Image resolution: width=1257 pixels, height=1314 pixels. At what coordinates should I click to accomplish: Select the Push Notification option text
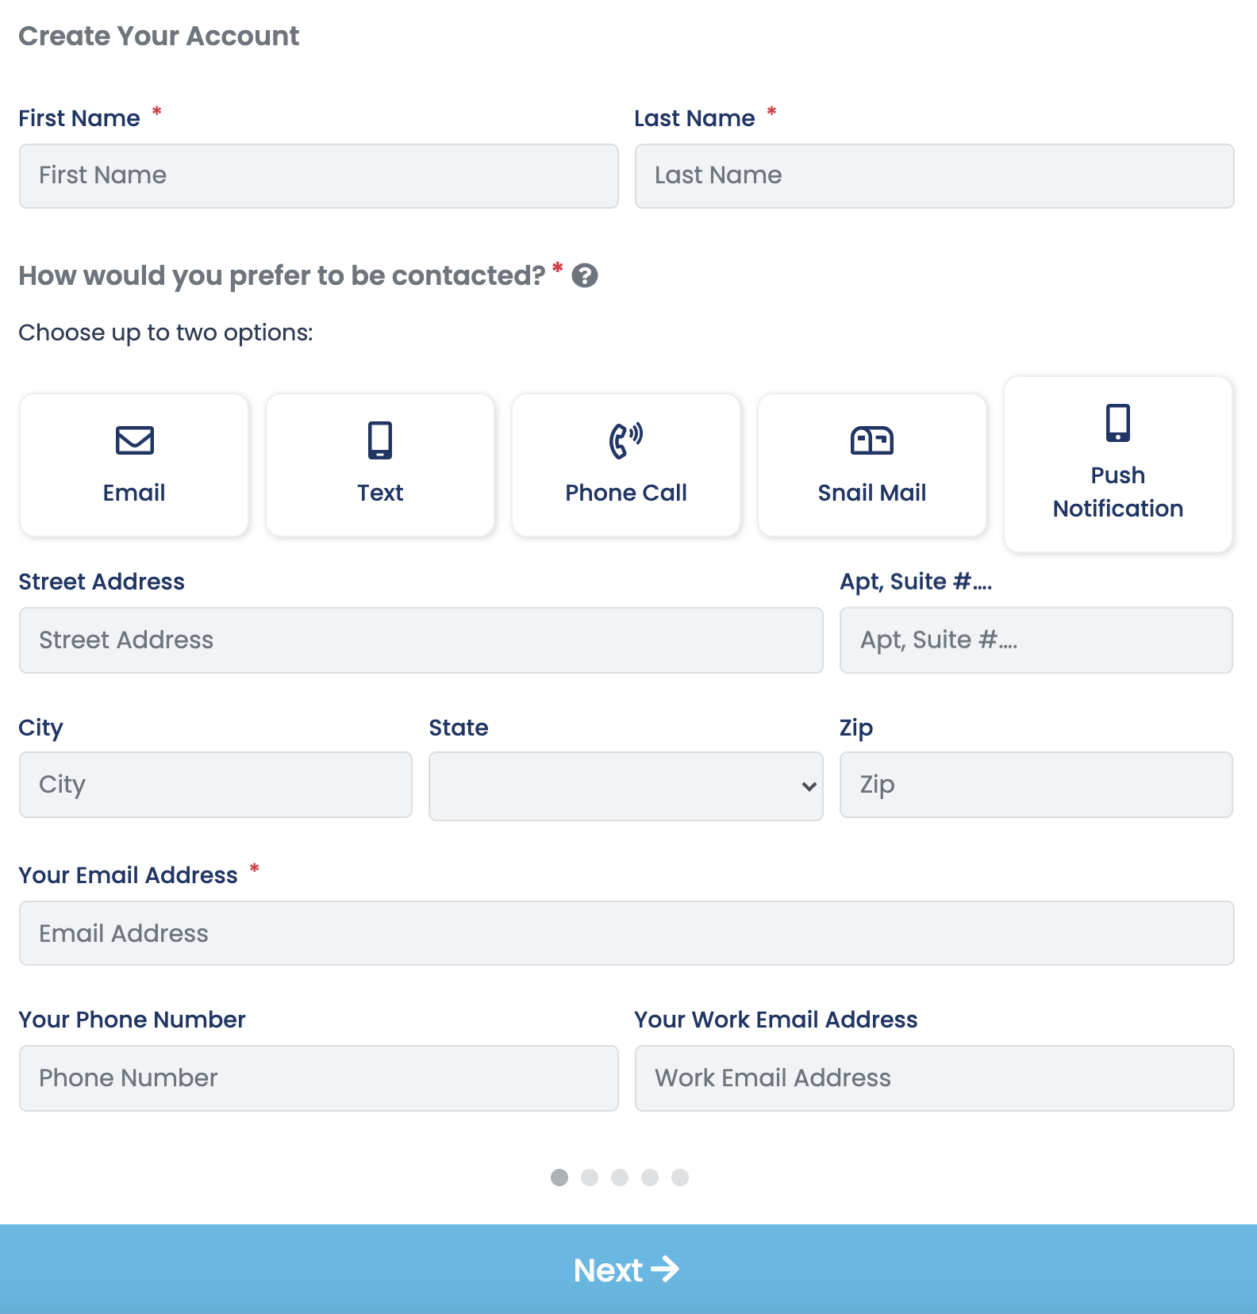[1118, 492]
